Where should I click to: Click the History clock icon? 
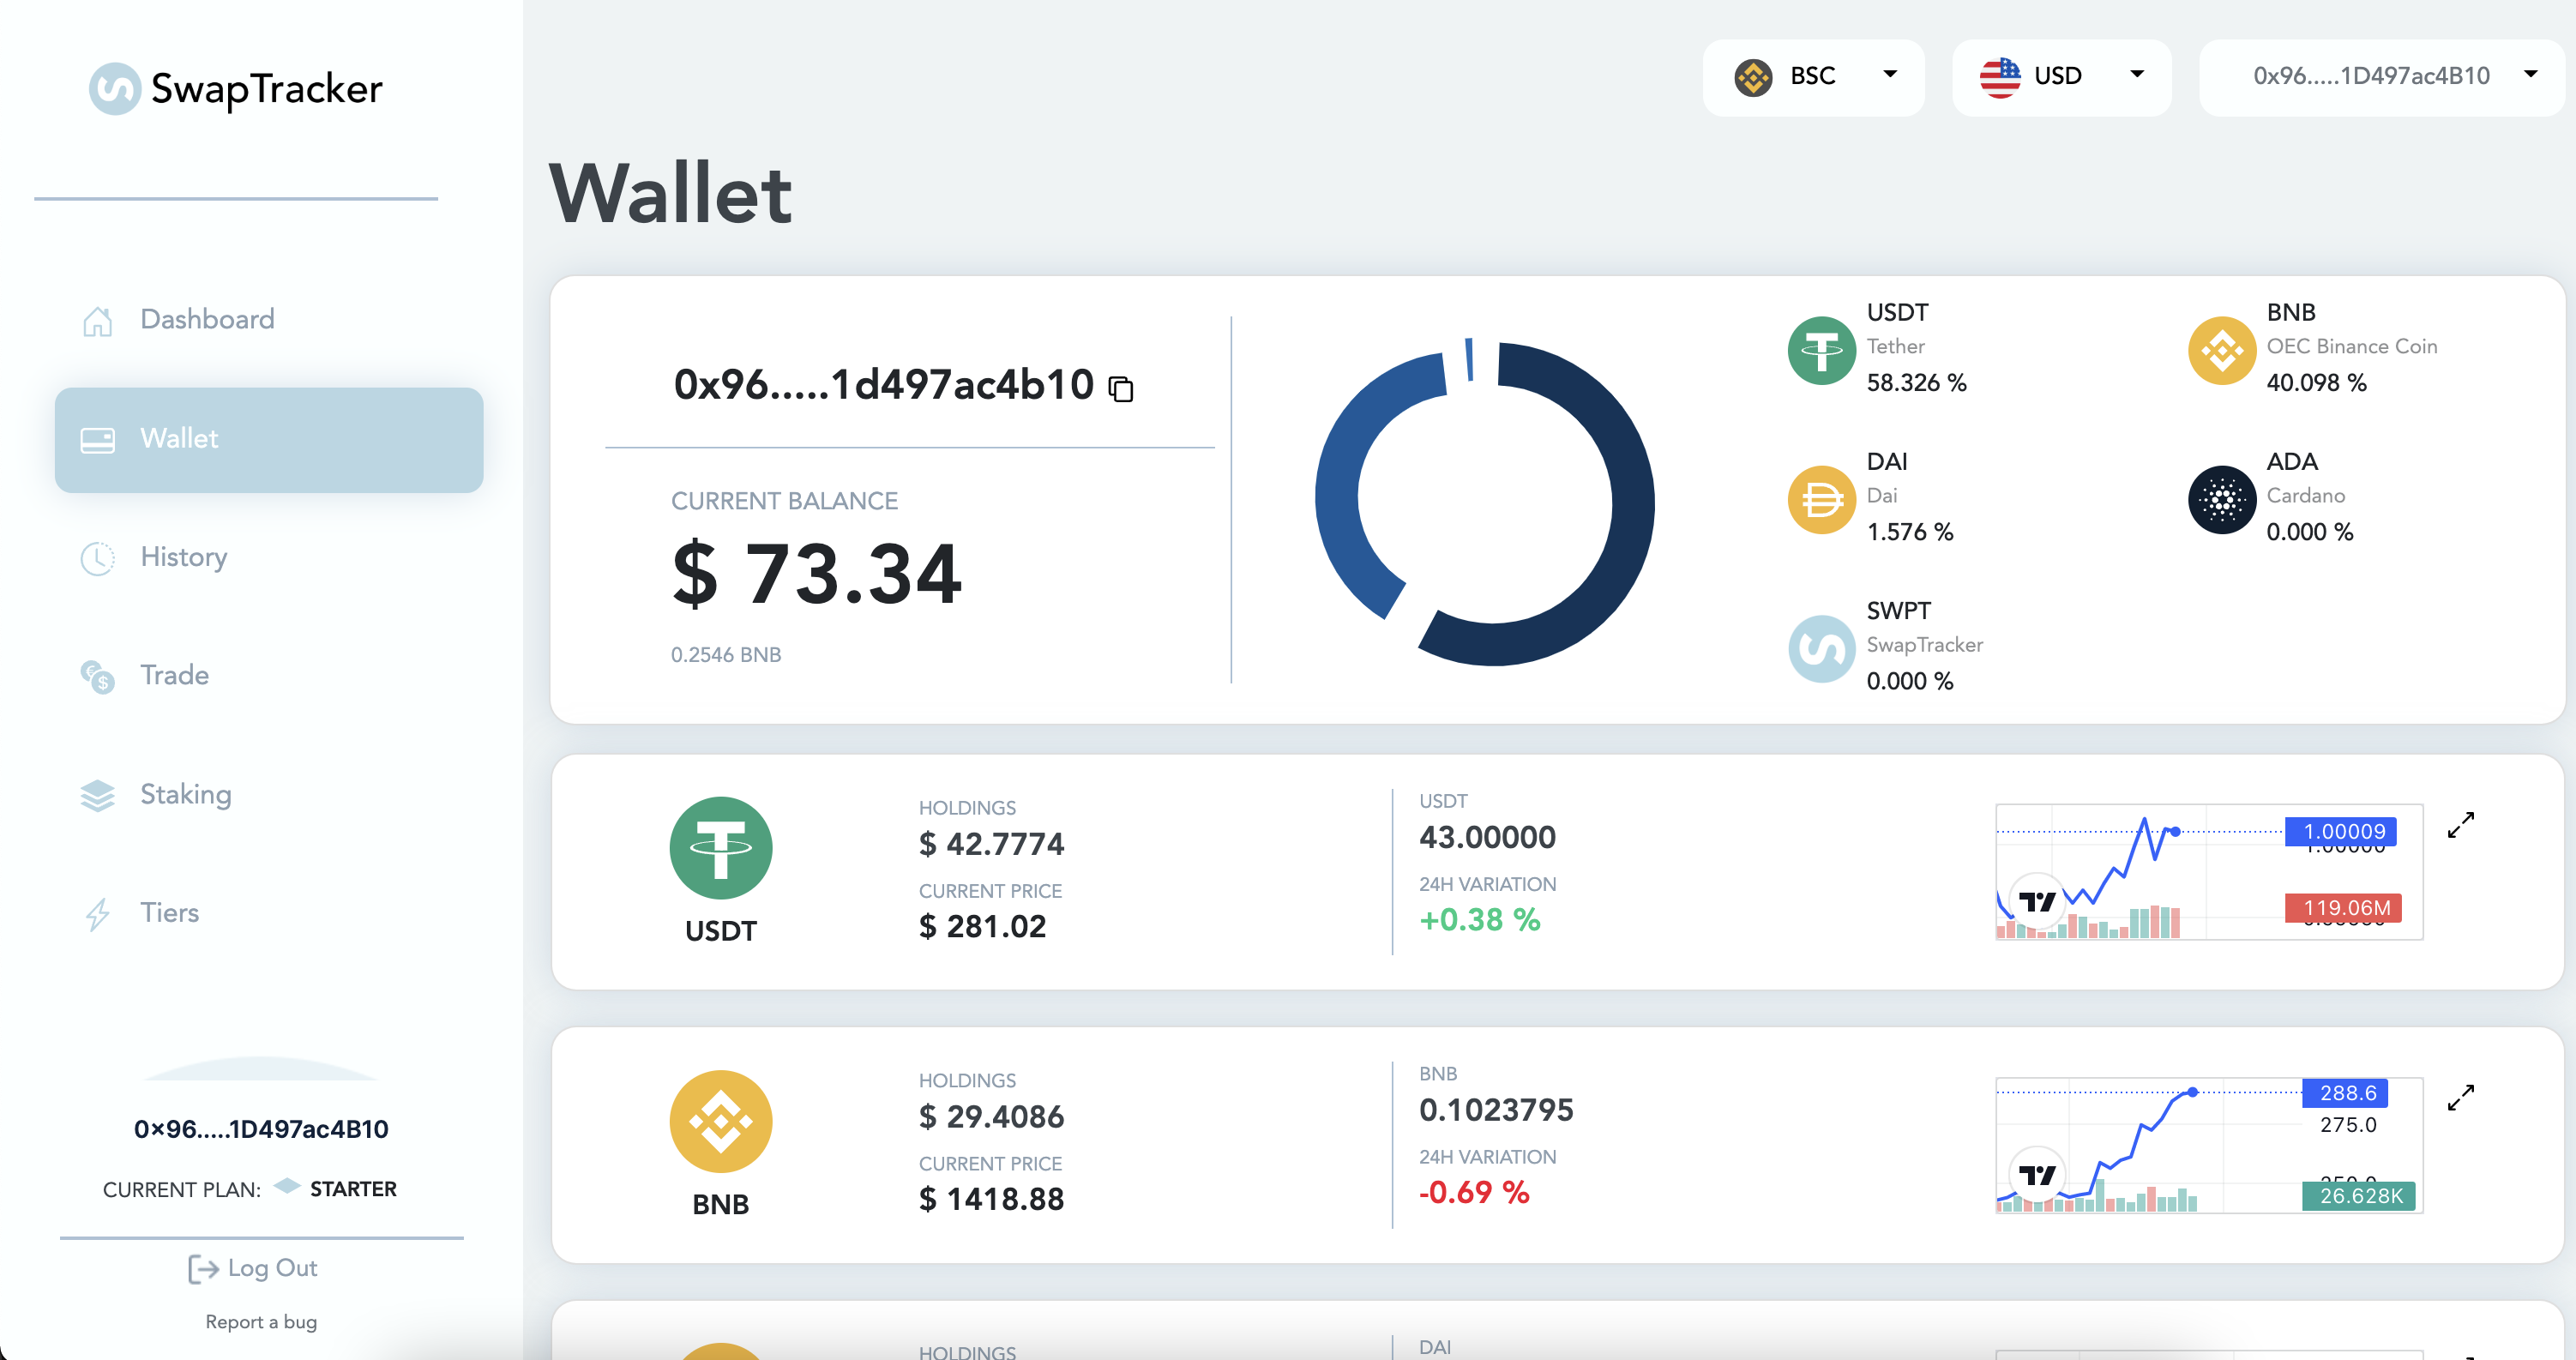(x=97, y=558)
